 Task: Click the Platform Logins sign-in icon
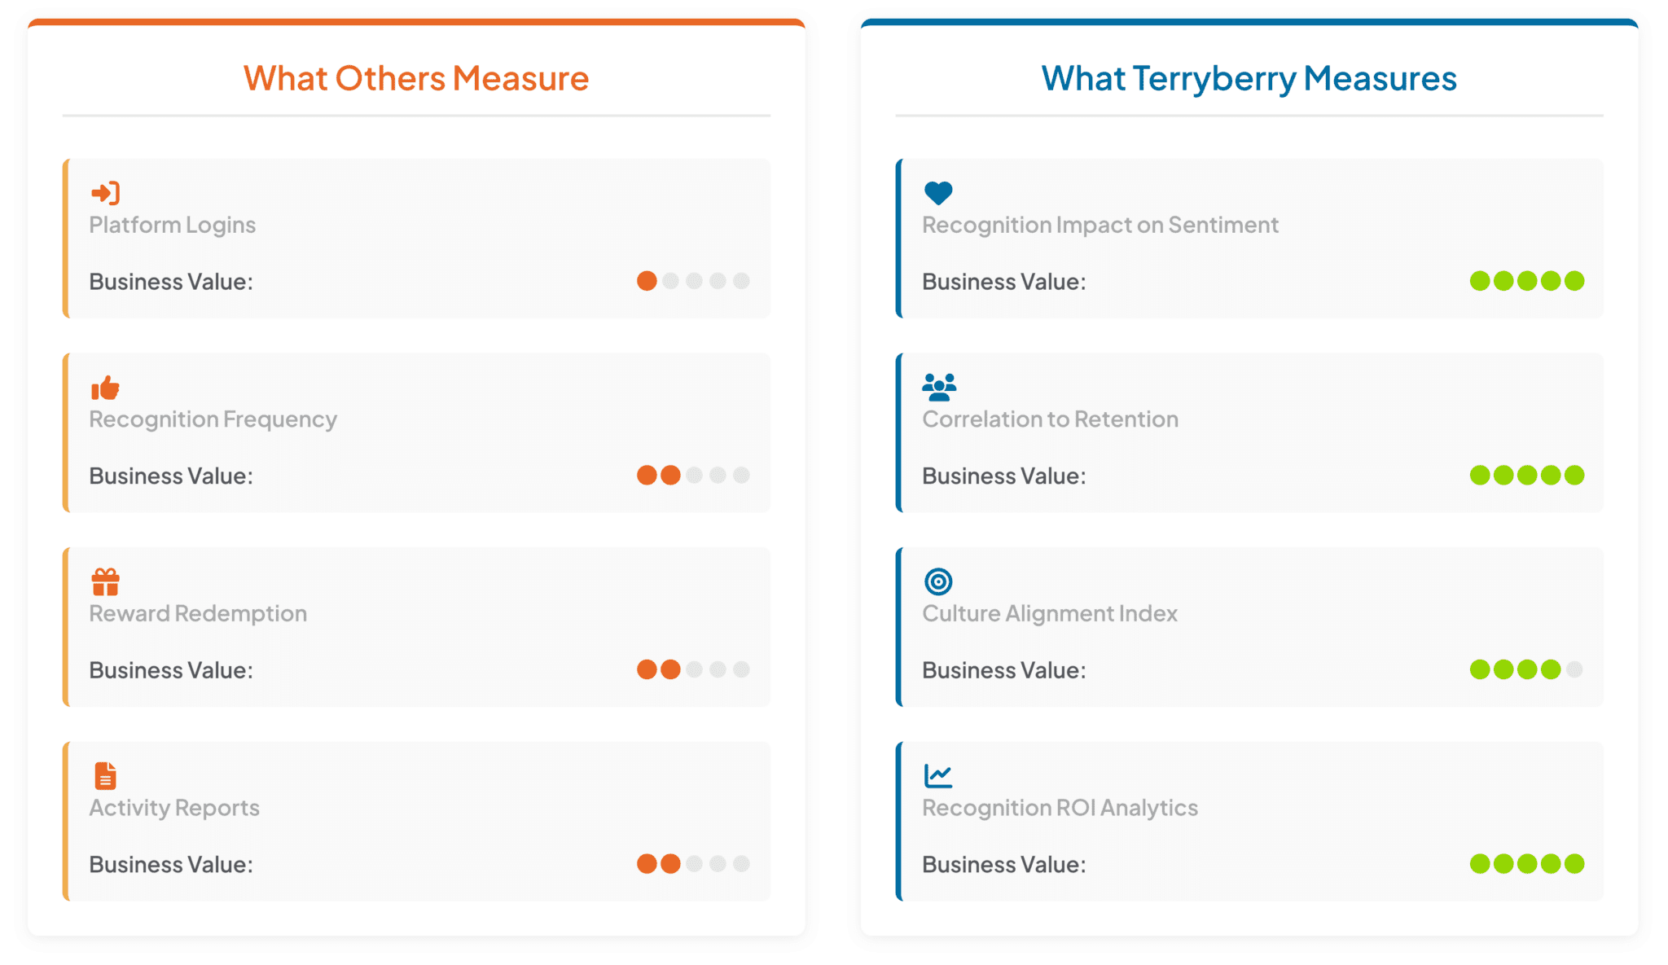pyautogui.click(x=105, y=193)
